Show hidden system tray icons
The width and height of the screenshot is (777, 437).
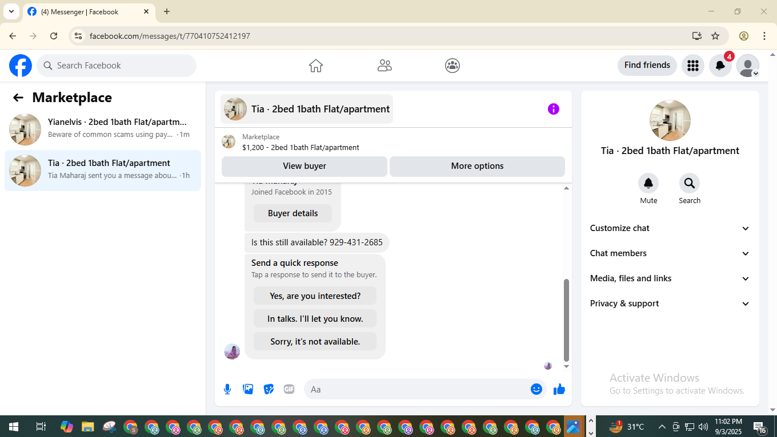point(662,427)
